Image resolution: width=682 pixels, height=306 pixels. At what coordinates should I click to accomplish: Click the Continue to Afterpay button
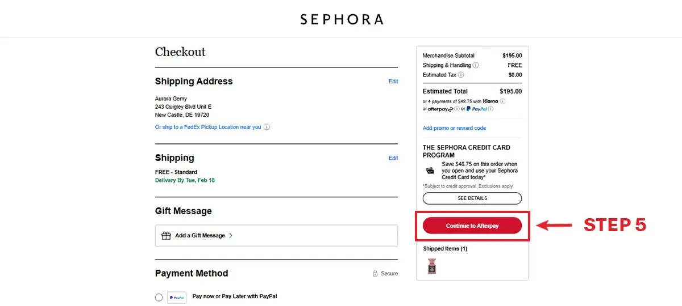[472, 226]
